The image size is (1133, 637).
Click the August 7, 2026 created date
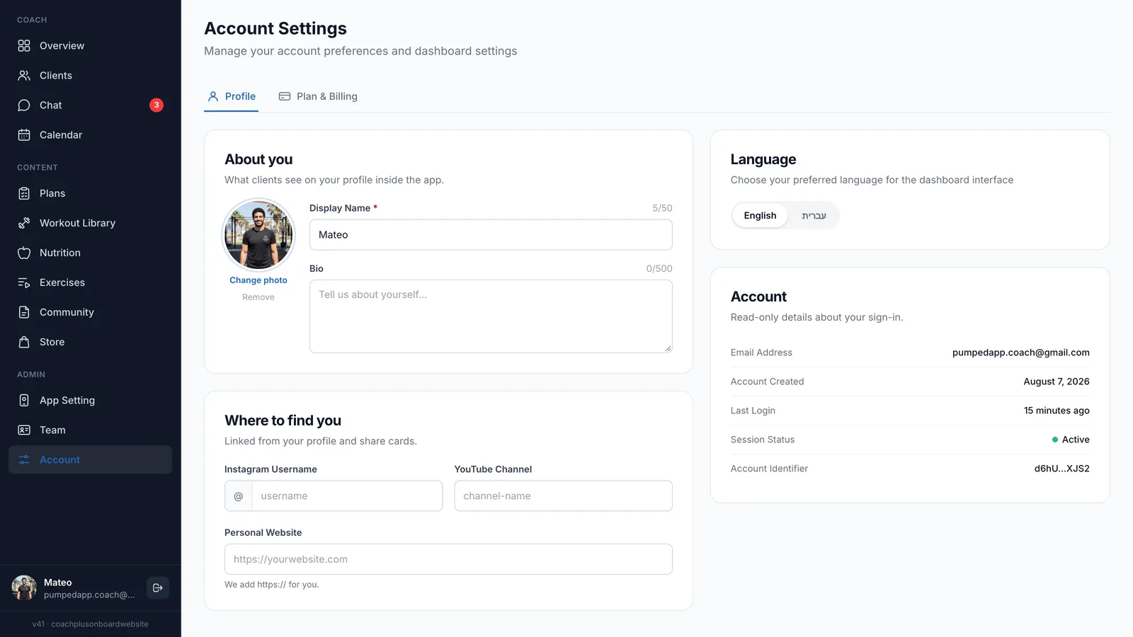coord(1056,381)
